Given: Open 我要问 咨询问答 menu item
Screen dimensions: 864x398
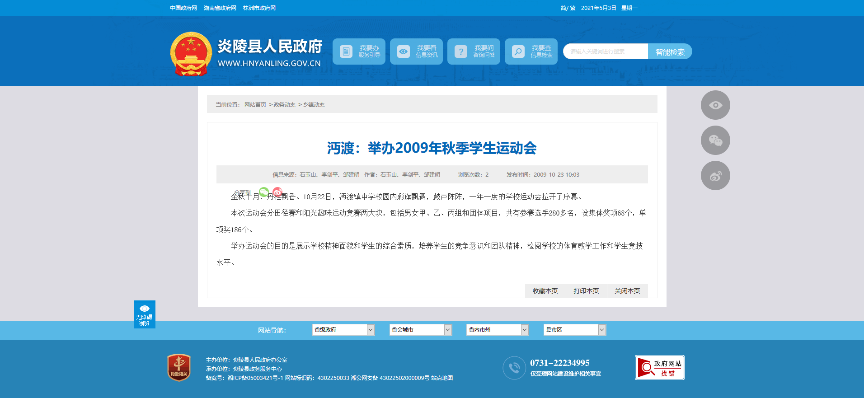Looking at the screenshot, I should 474,52.
